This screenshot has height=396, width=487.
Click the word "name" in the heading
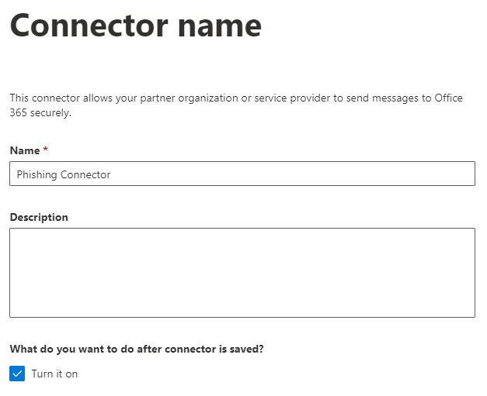pyautogui.click(x=220, y=28)
